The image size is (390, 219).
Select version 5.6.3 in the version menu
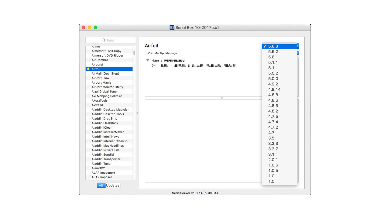[x=279, y=46]
